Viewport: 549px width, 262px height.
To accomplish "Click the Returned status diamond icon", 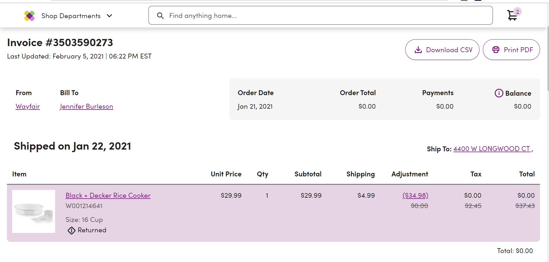I will click(x=71, y=230).
